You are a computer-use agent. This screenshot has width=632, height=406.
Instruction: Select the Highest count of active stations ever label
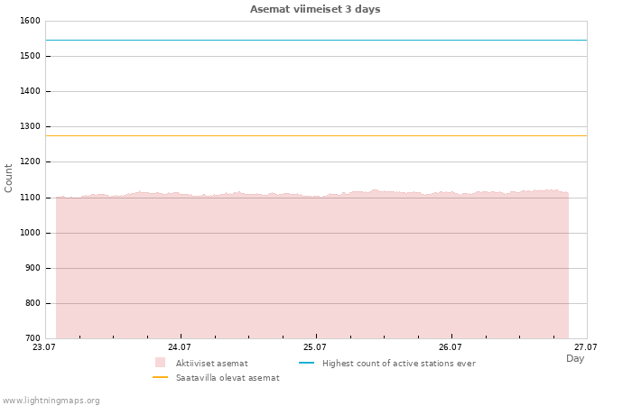399,364
